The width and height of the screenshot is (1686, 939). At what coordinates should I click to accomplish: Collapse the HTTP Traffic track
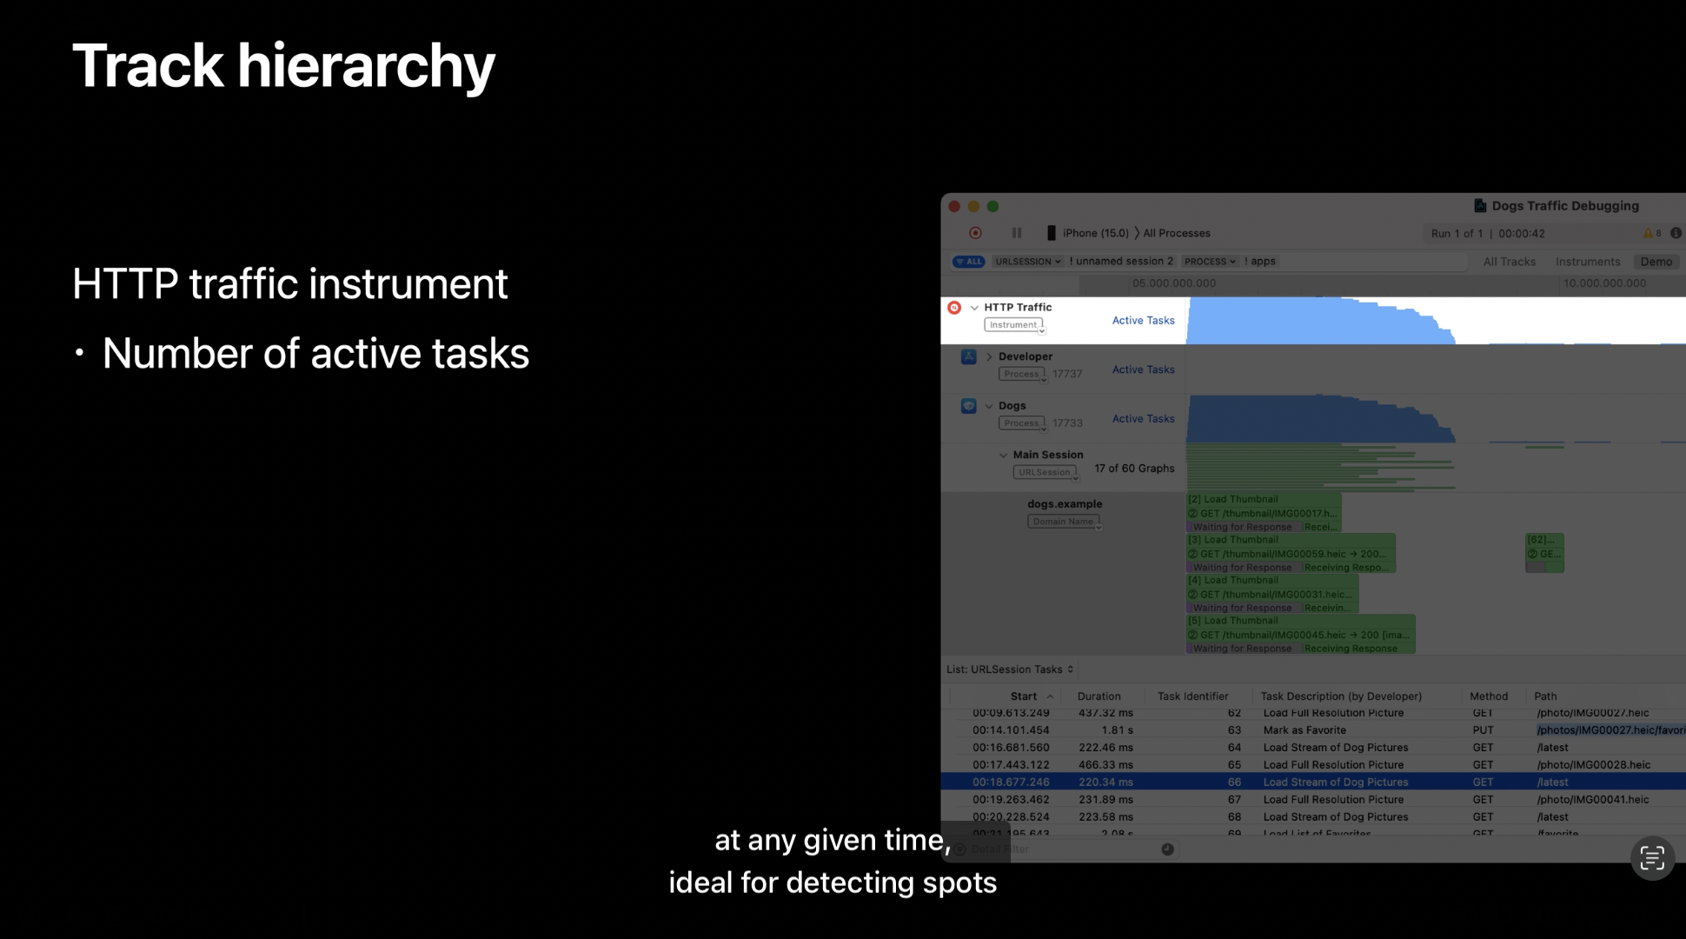click(974, 308)
